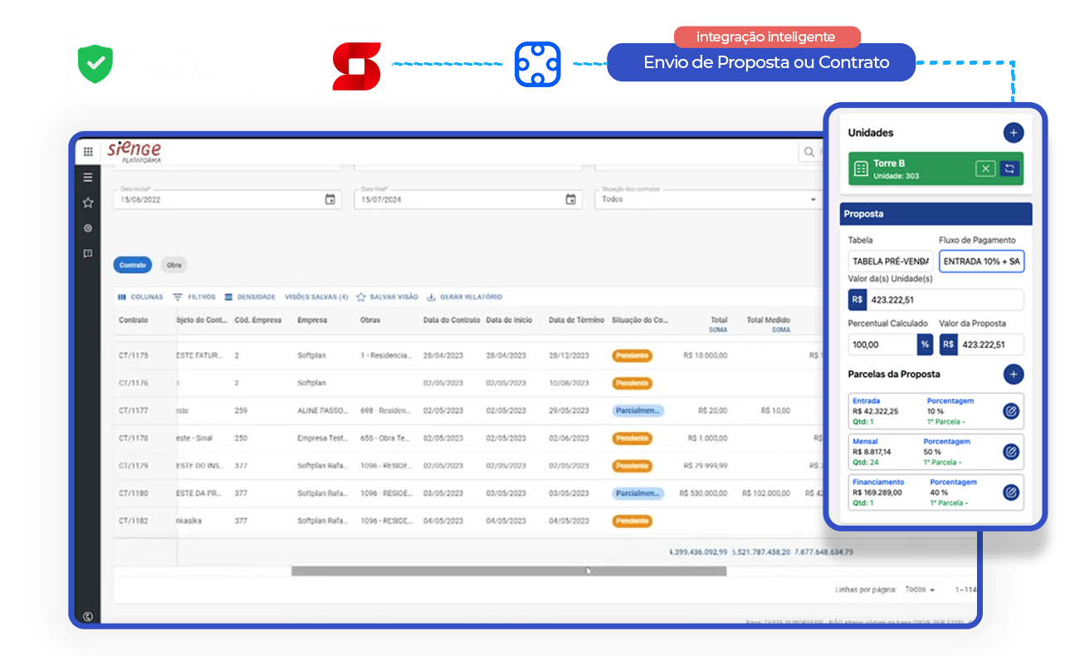This screenshot has width=1065, height=656.
Task: Sort by the Empresa column header
Action: click(312, 320)
